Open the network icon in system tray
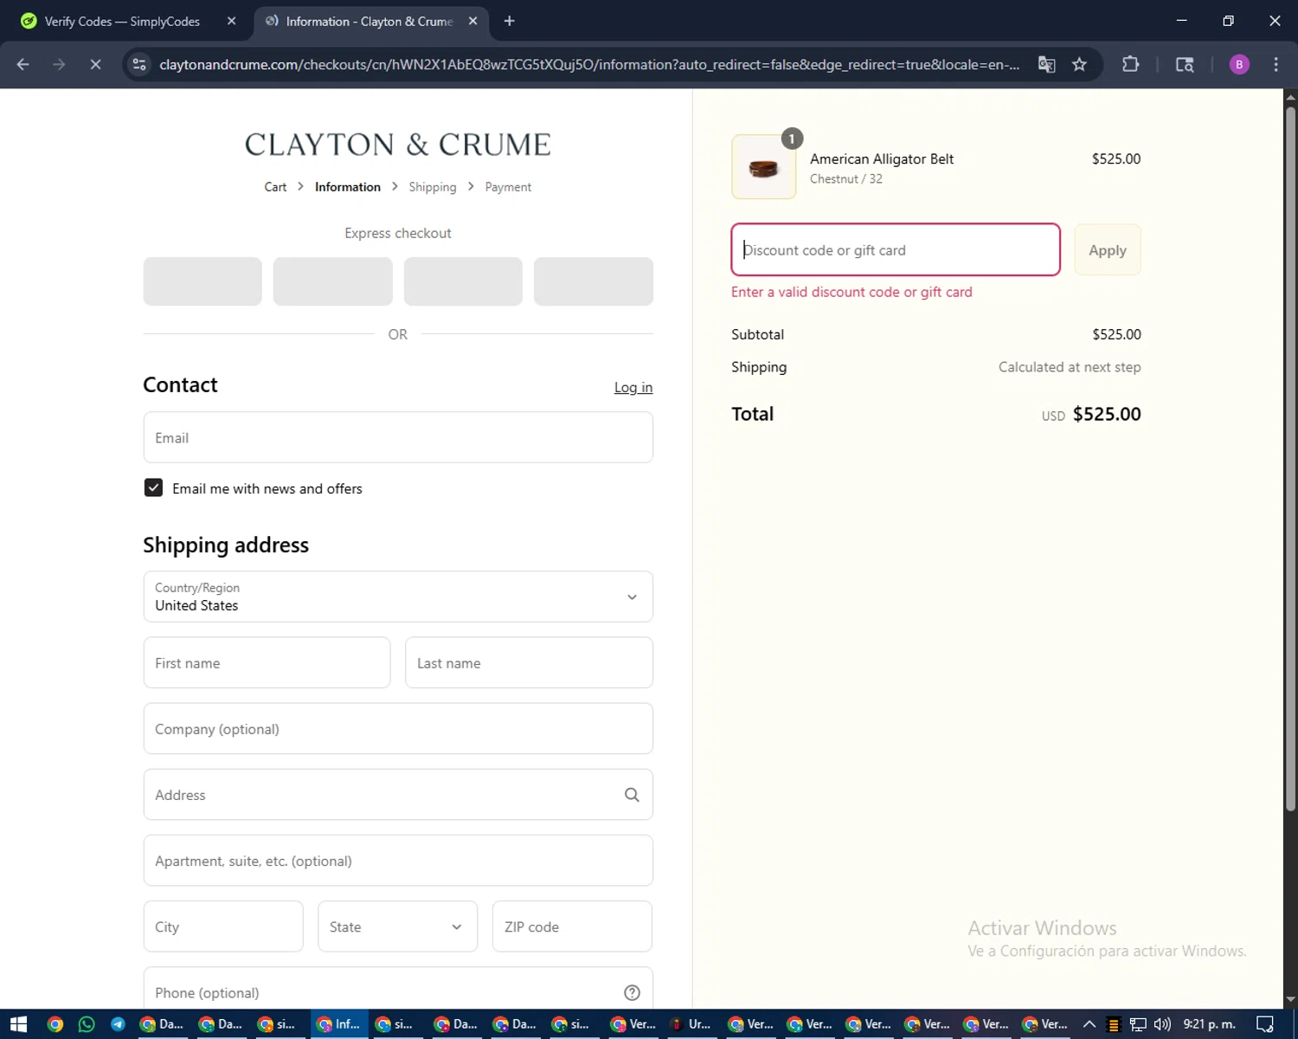This screenshot has width=1298, height=1039. 1138,1024
